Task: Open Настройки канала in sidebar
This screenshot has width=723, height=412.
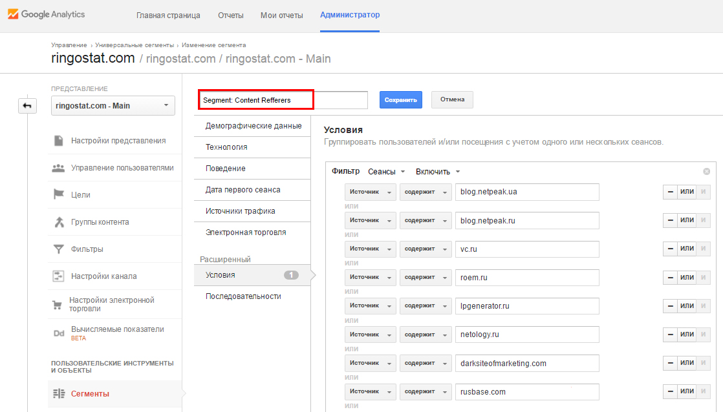Action: [103, 276]
